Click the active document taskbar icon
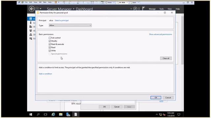211x118 pixels. click(x=75, y=114)
